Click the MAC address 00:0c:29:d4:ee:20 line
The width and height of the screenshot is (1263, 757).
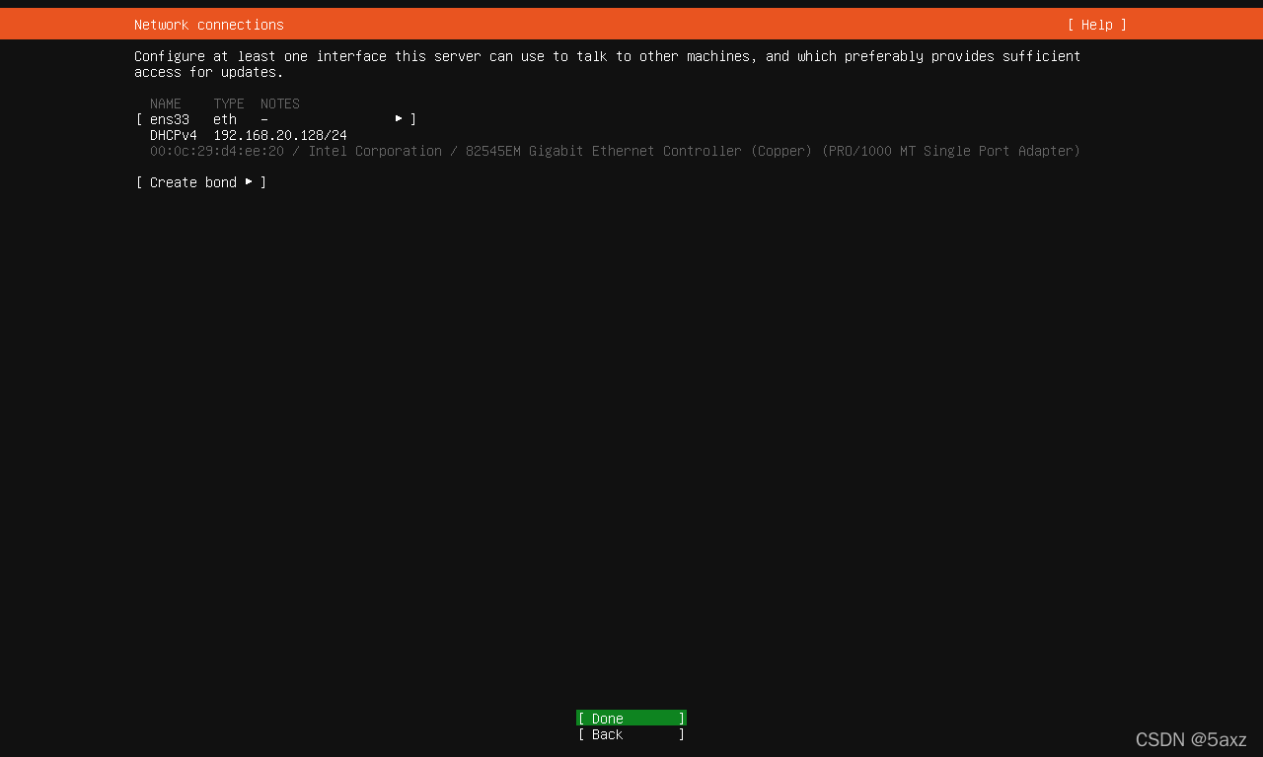click(615, 151)
